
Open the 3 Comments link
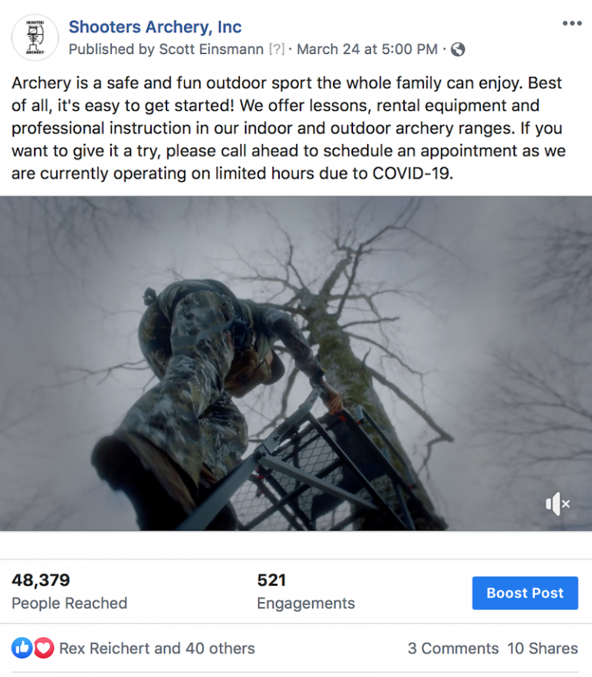452,648
